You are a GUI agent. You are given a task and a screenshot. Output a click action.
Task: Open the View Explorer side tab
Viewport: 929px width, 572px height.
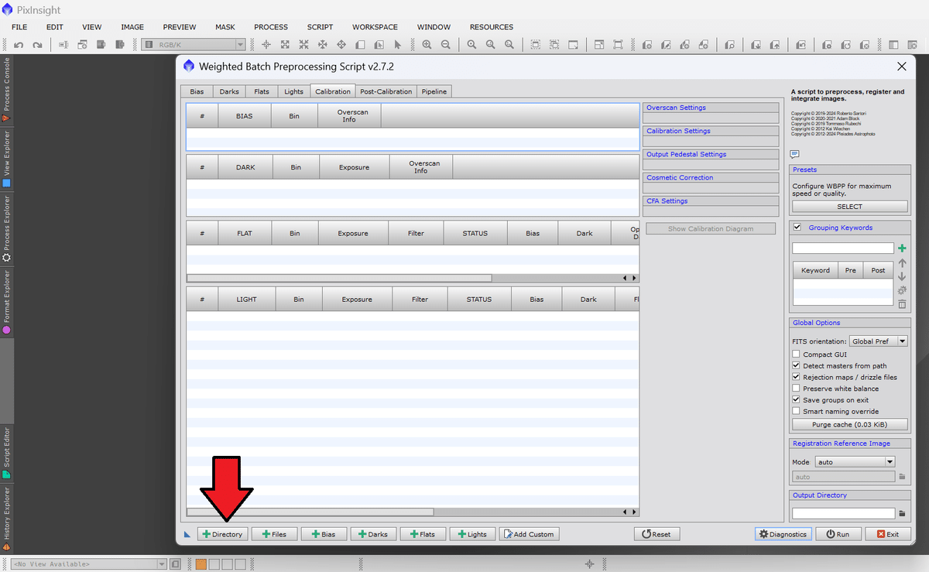tap(7, 159)
